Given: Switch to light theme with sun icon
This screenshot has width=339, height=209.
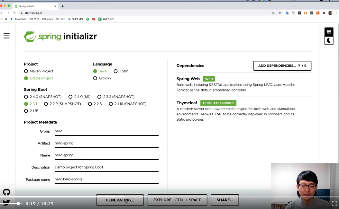Looking at the screenshot, I should [329, 32].
